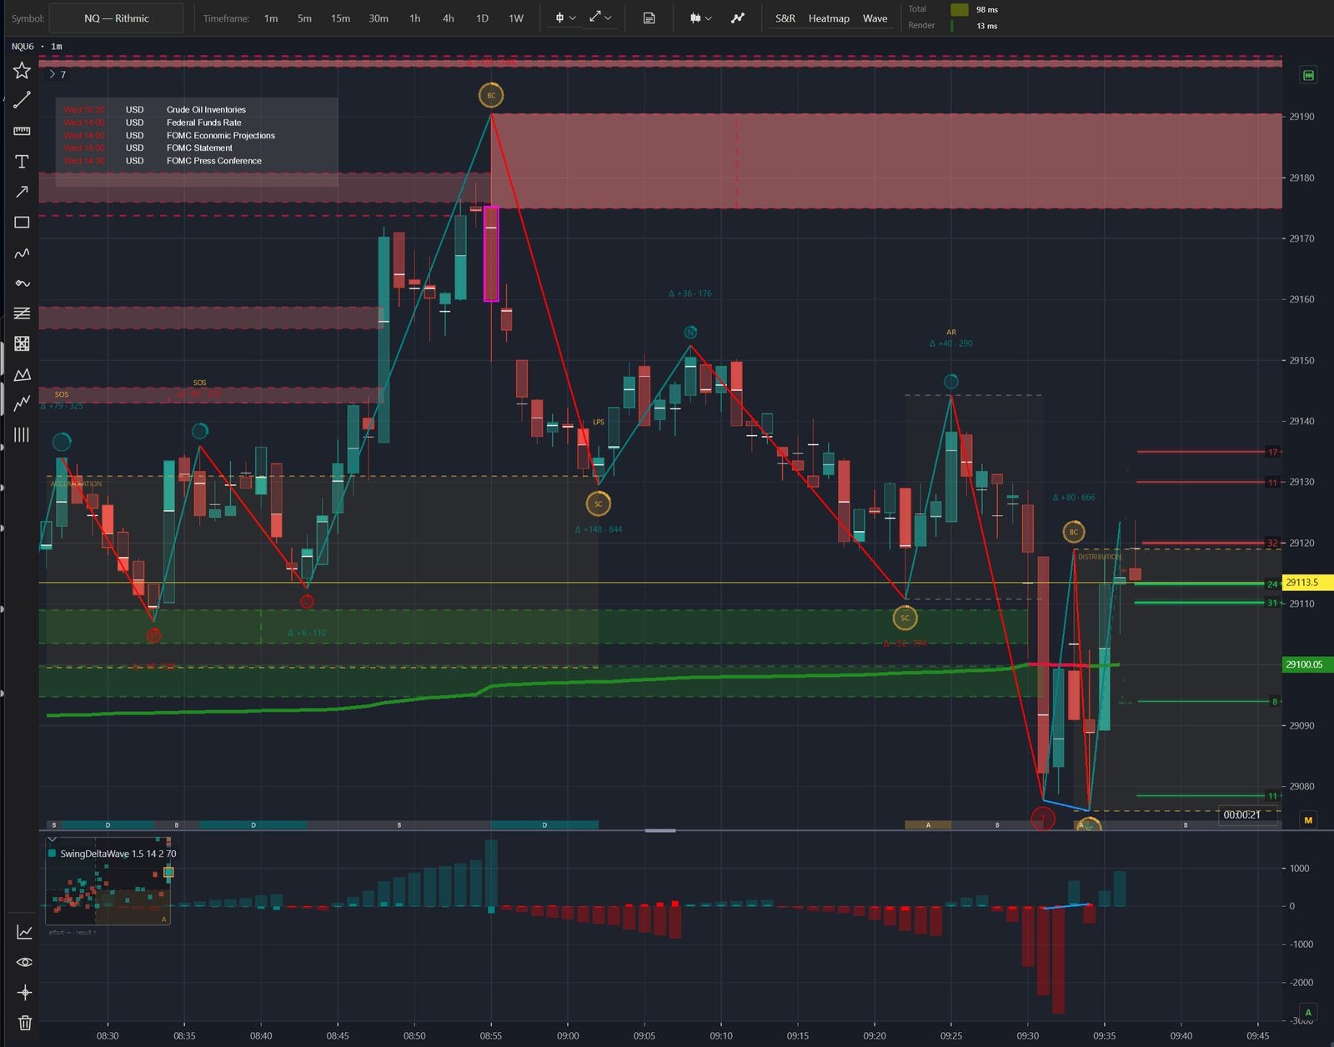The image size is (1334, 1047).
Task: Select the rectangle drawing tool
Action: click(22, 223)
